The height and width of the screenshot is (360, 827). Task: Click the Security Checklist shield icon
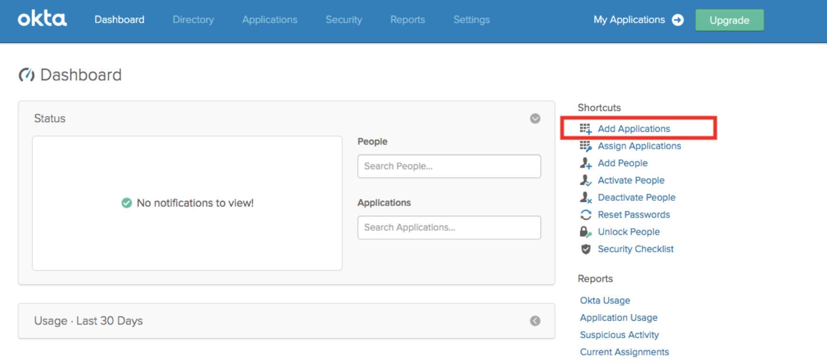pyautogui.click(x=586, y=249)
